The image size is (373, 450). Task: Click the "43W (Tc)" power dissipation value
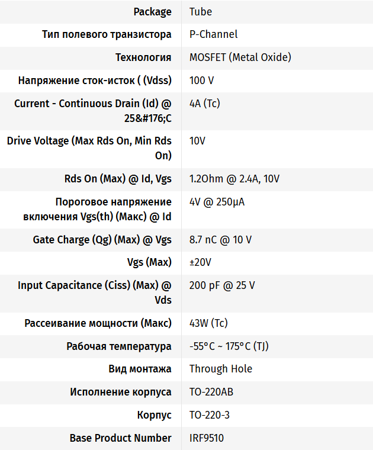click(x=208, y=323)
